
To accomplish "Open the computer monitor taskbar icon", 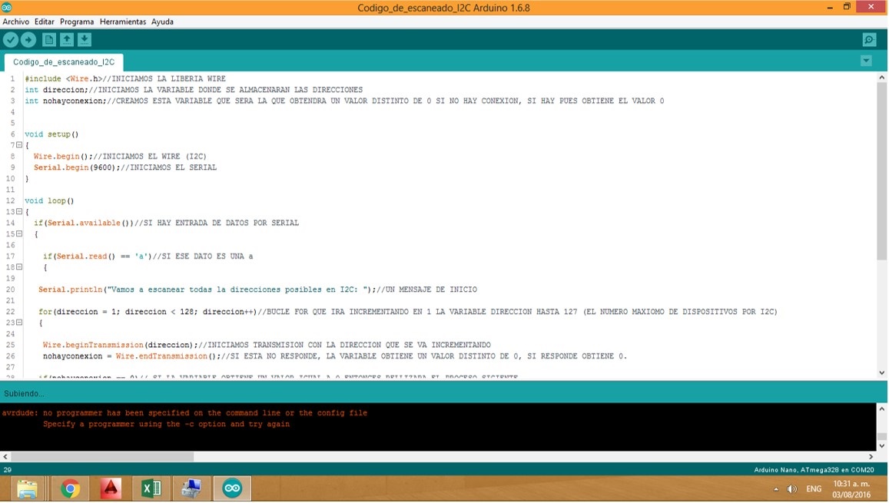I will pyautogui.click(x=191, y=488).
